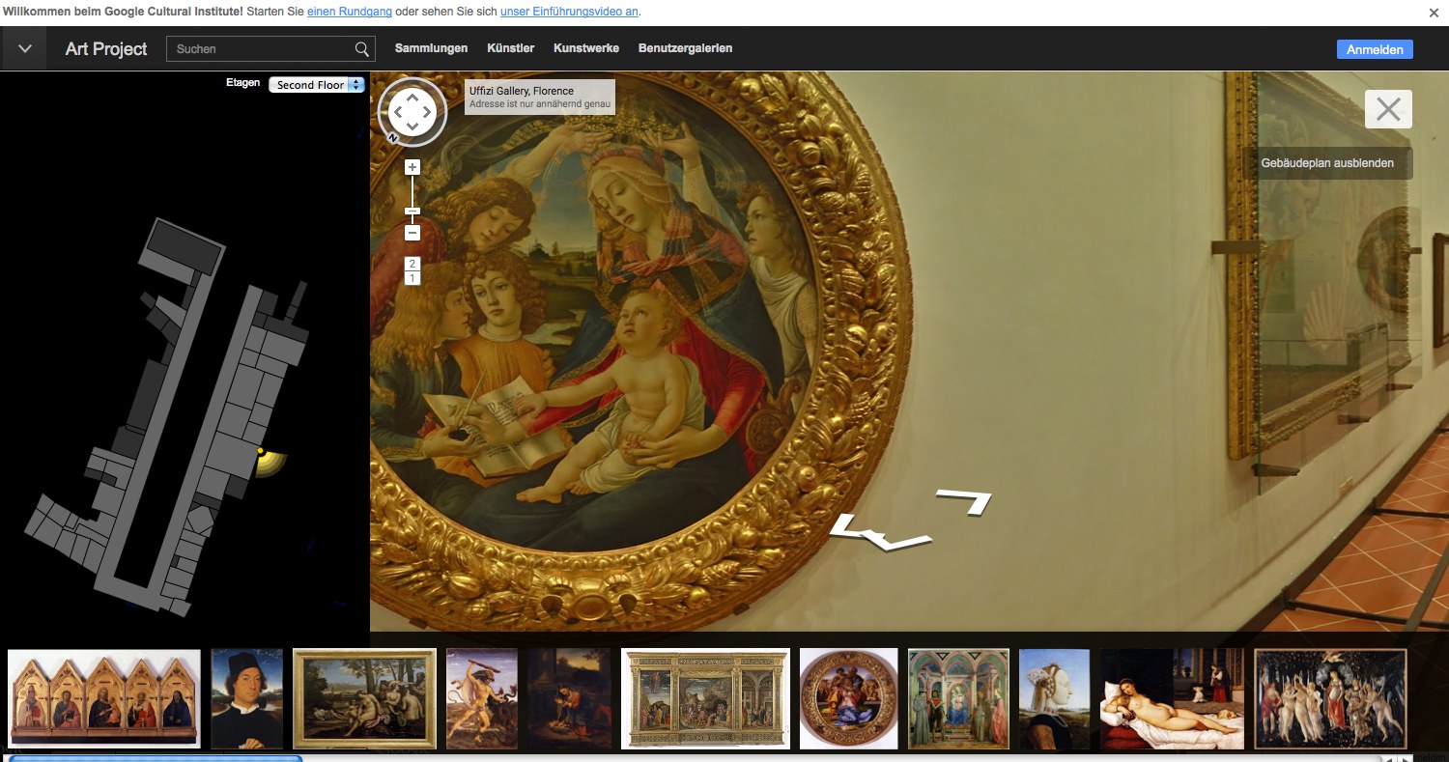Select the dark kneeling figure painting thumbnail
The height and width of the screenshot is (762, 1449).
570,698
